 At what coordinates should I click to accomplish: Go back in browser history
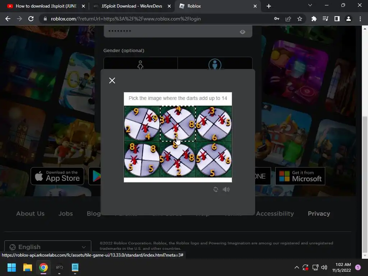coord(8,19)
